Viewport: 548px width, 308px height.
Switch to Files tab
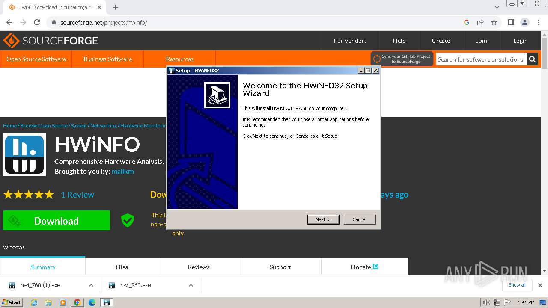[x=122, y=267]
